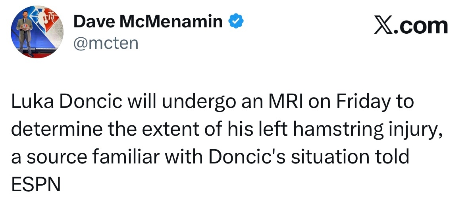Click the word "Friday" in the tweet
The height and width of the screenshot is (219, 468).
363,102
